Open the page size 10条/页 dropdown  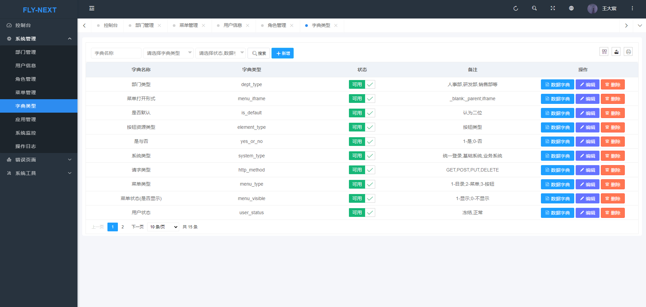[163, 227]
